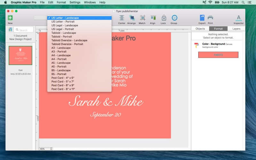256x160 pixels.
Task: Open Notification Center list icon
Action: [x=250, y=2]
